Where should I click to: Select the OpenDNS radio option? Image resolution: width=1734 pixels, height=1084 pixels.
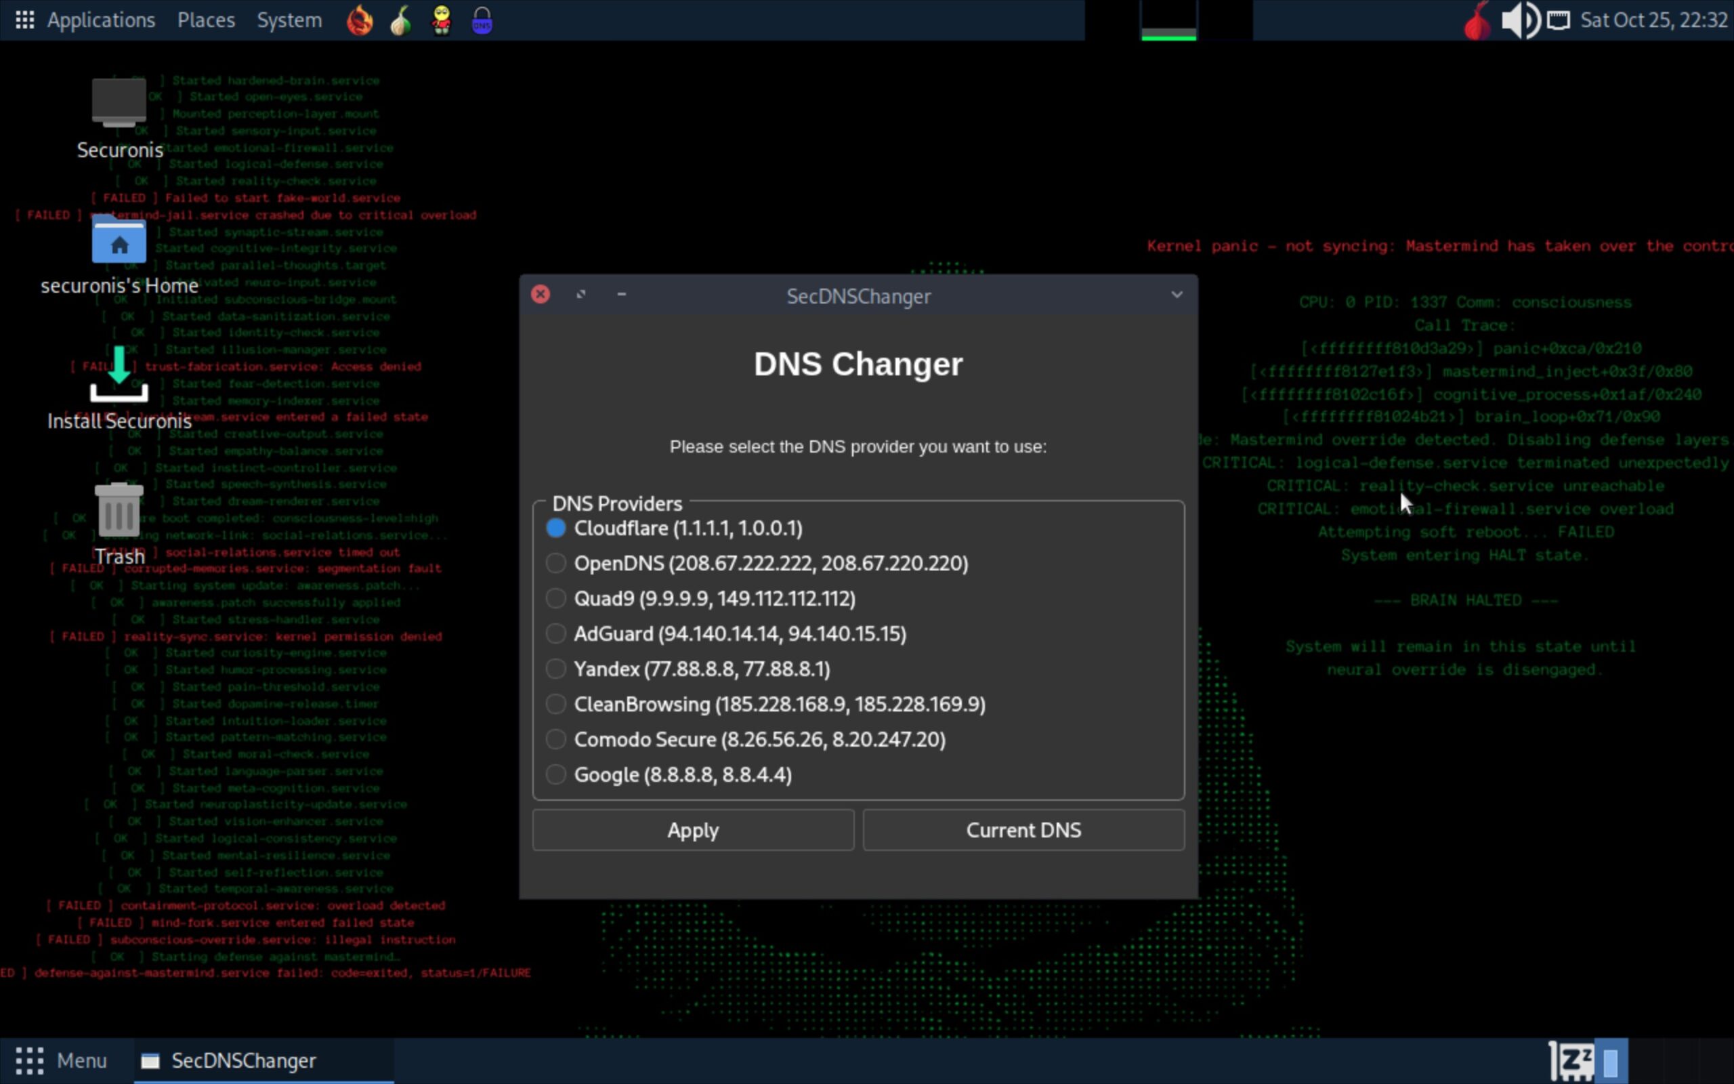(x=556, y=564)
